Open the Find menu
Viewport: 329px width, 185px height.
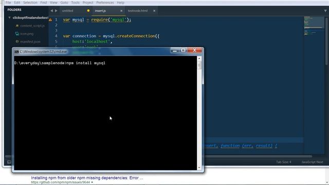(x=43, y=3)
